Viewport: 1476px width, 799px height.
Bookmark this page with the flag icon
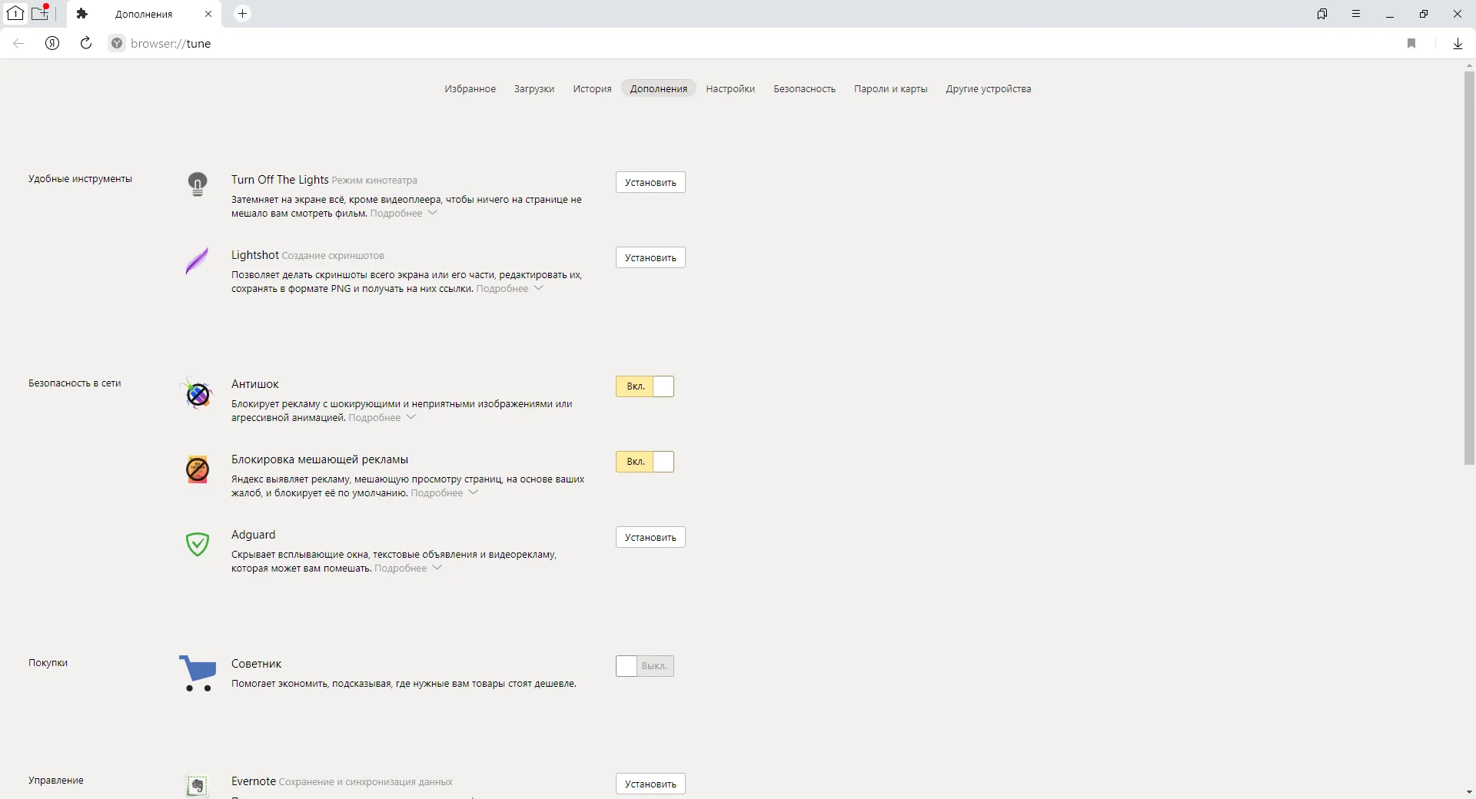coord(1411,43)
